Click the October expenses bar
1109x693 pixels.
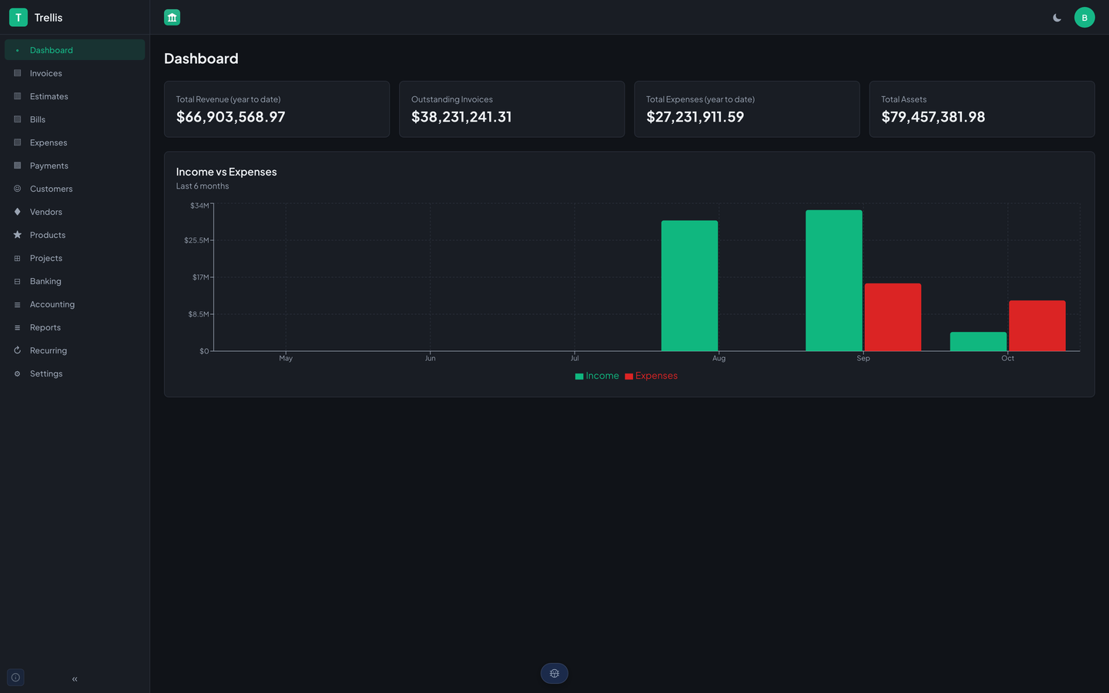click(1037, 326)
